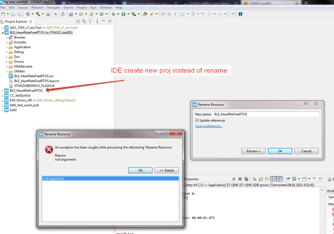Click the Last Edit Location icon
Viewport: 334px width, 234px height.
(203, 14)
